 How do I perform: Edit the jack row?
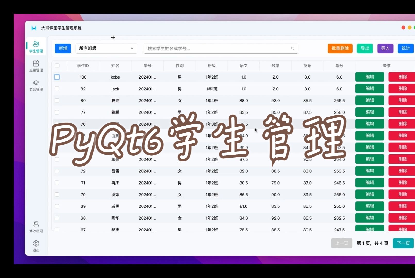[370, 89]
